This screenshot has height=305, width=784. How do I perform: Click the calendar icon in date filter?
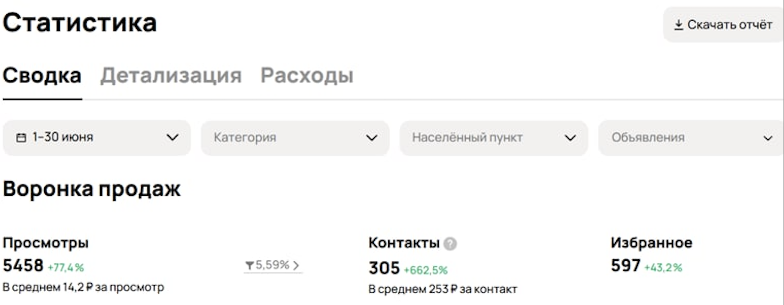[x=21, y=137]
